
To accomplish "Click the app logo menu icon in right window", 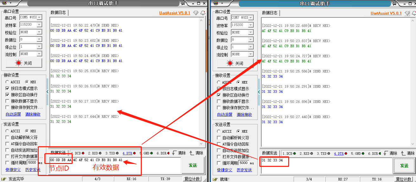I will [x=215, y=3].
